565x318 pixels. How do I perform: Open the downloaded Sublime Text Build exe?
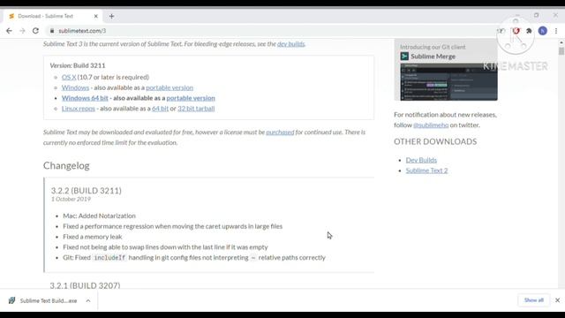(49, 300)
